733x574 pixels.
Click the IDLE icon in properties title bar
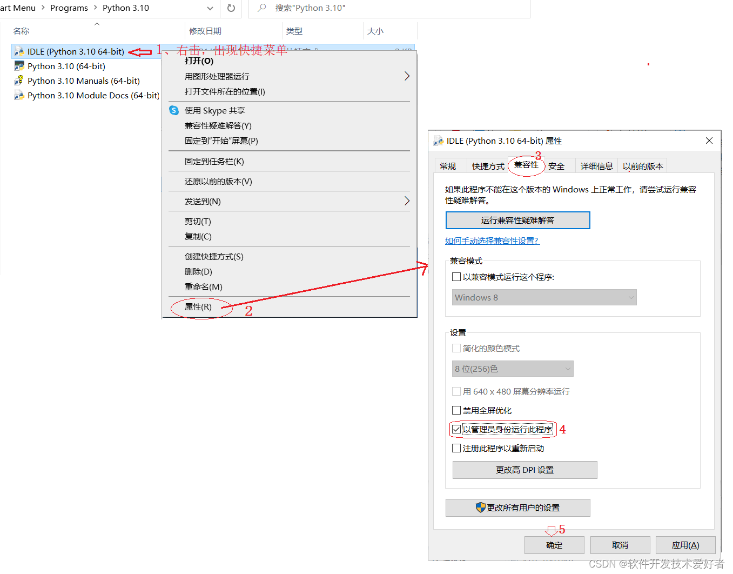[439, 141]
